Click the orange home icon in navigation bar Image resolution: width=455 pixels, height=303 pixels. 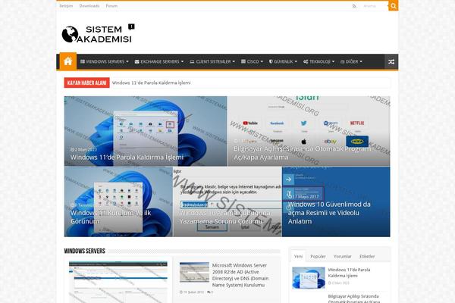(68, 61)
